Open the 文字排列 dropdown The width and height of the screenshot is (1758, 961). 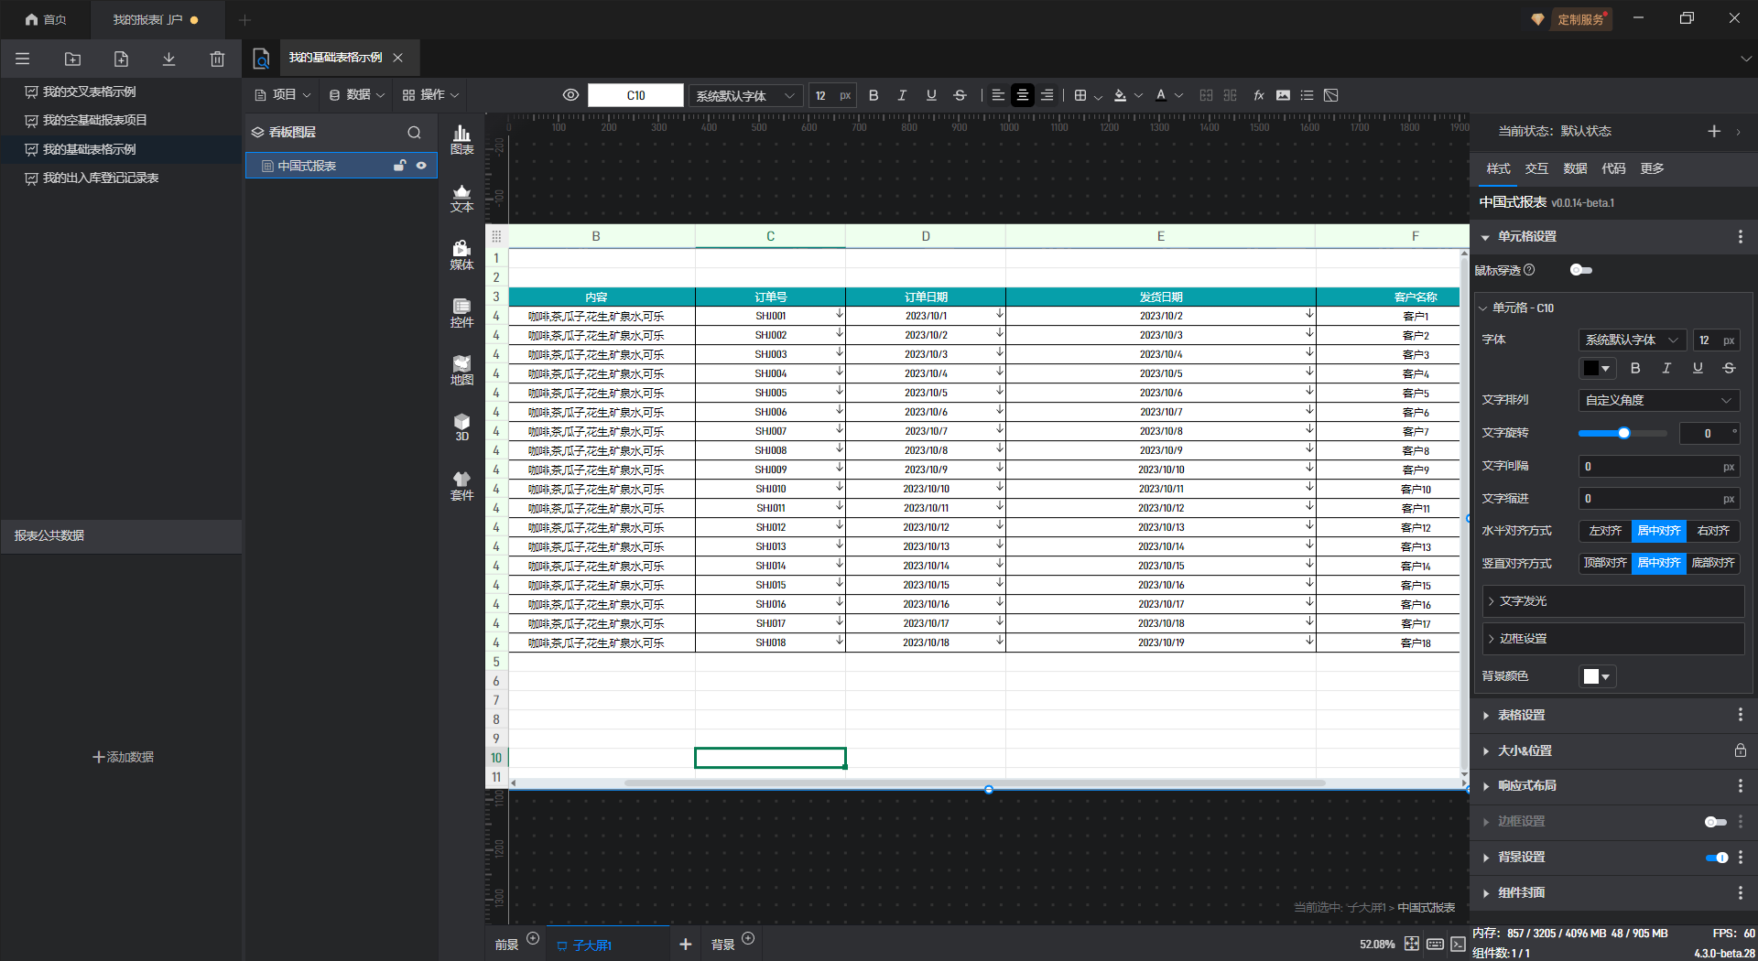pyautogui.click(x=1658, y=400)
